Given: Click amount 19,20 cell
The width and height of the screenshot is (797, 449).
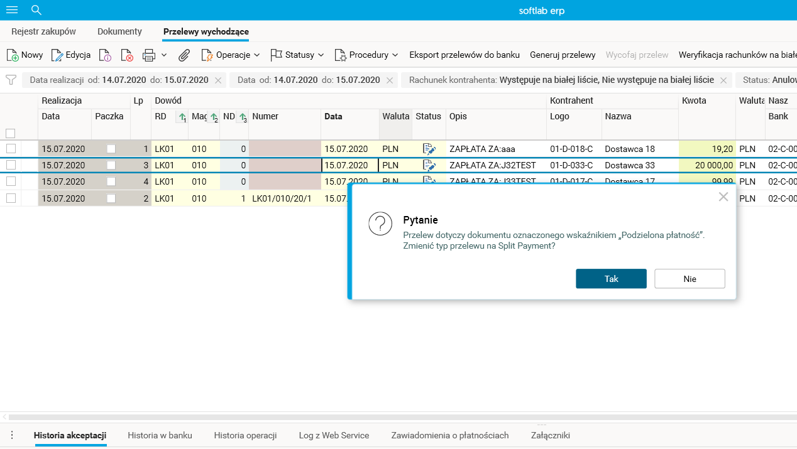Looking at the screenshot, I should click(706, 149).
